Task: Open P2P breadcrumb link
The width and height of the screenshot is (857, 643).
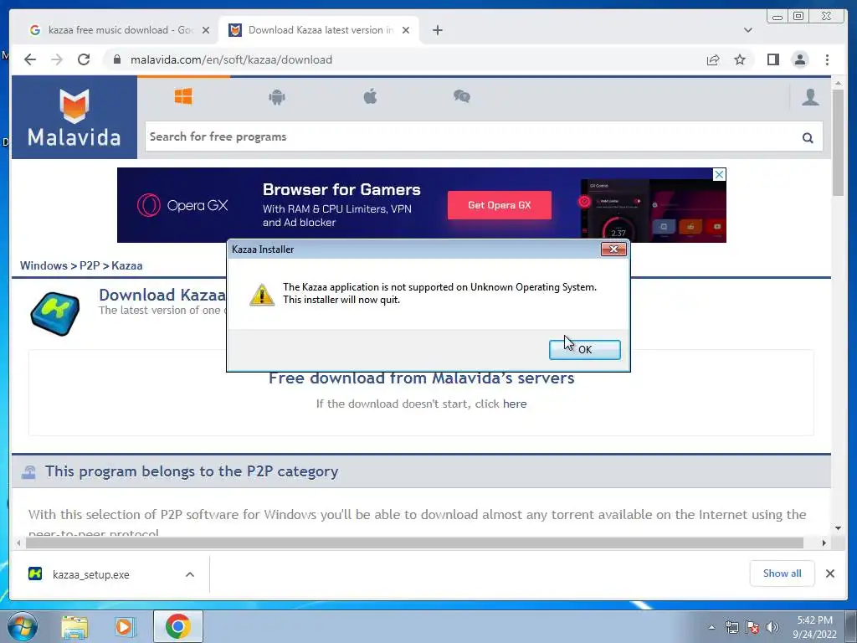Action: [90, 265]
